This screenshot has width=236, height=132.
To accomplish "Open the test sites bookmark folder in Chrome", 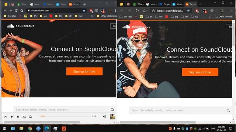I will tap(10, 16).
